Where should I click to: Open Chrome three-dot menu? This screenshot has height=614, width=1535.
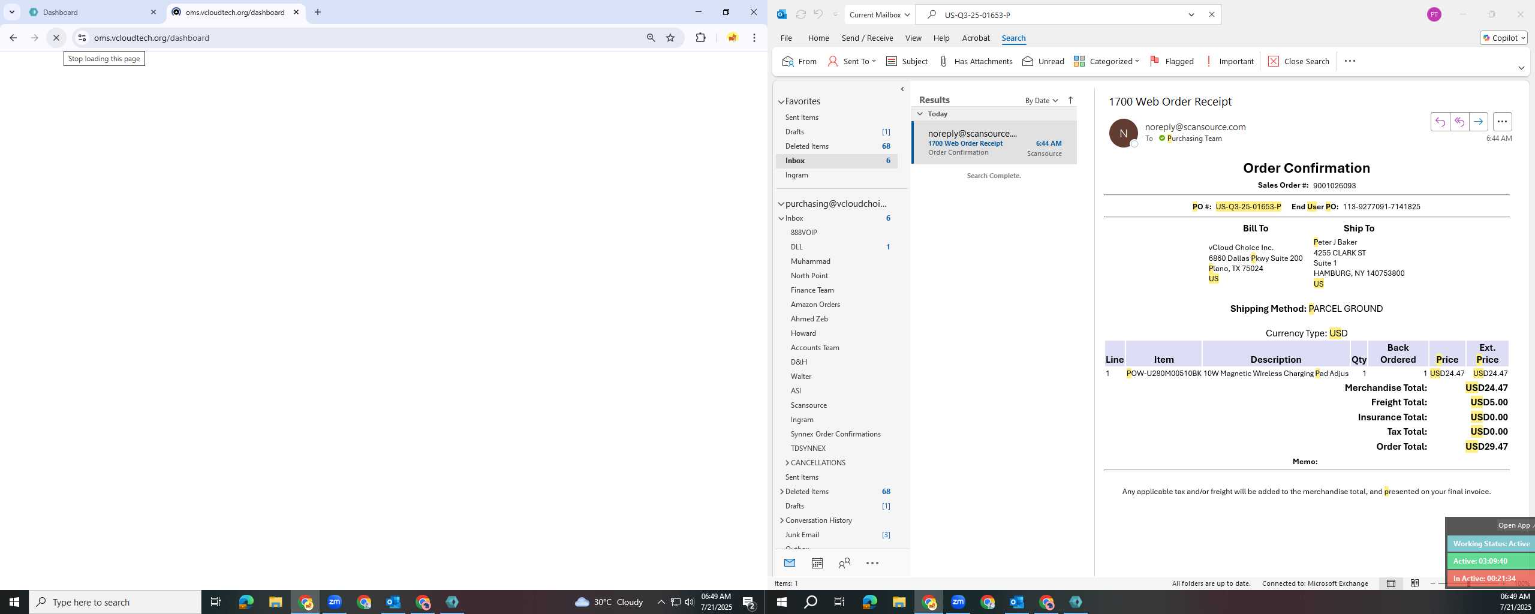[x=754, y=38]
